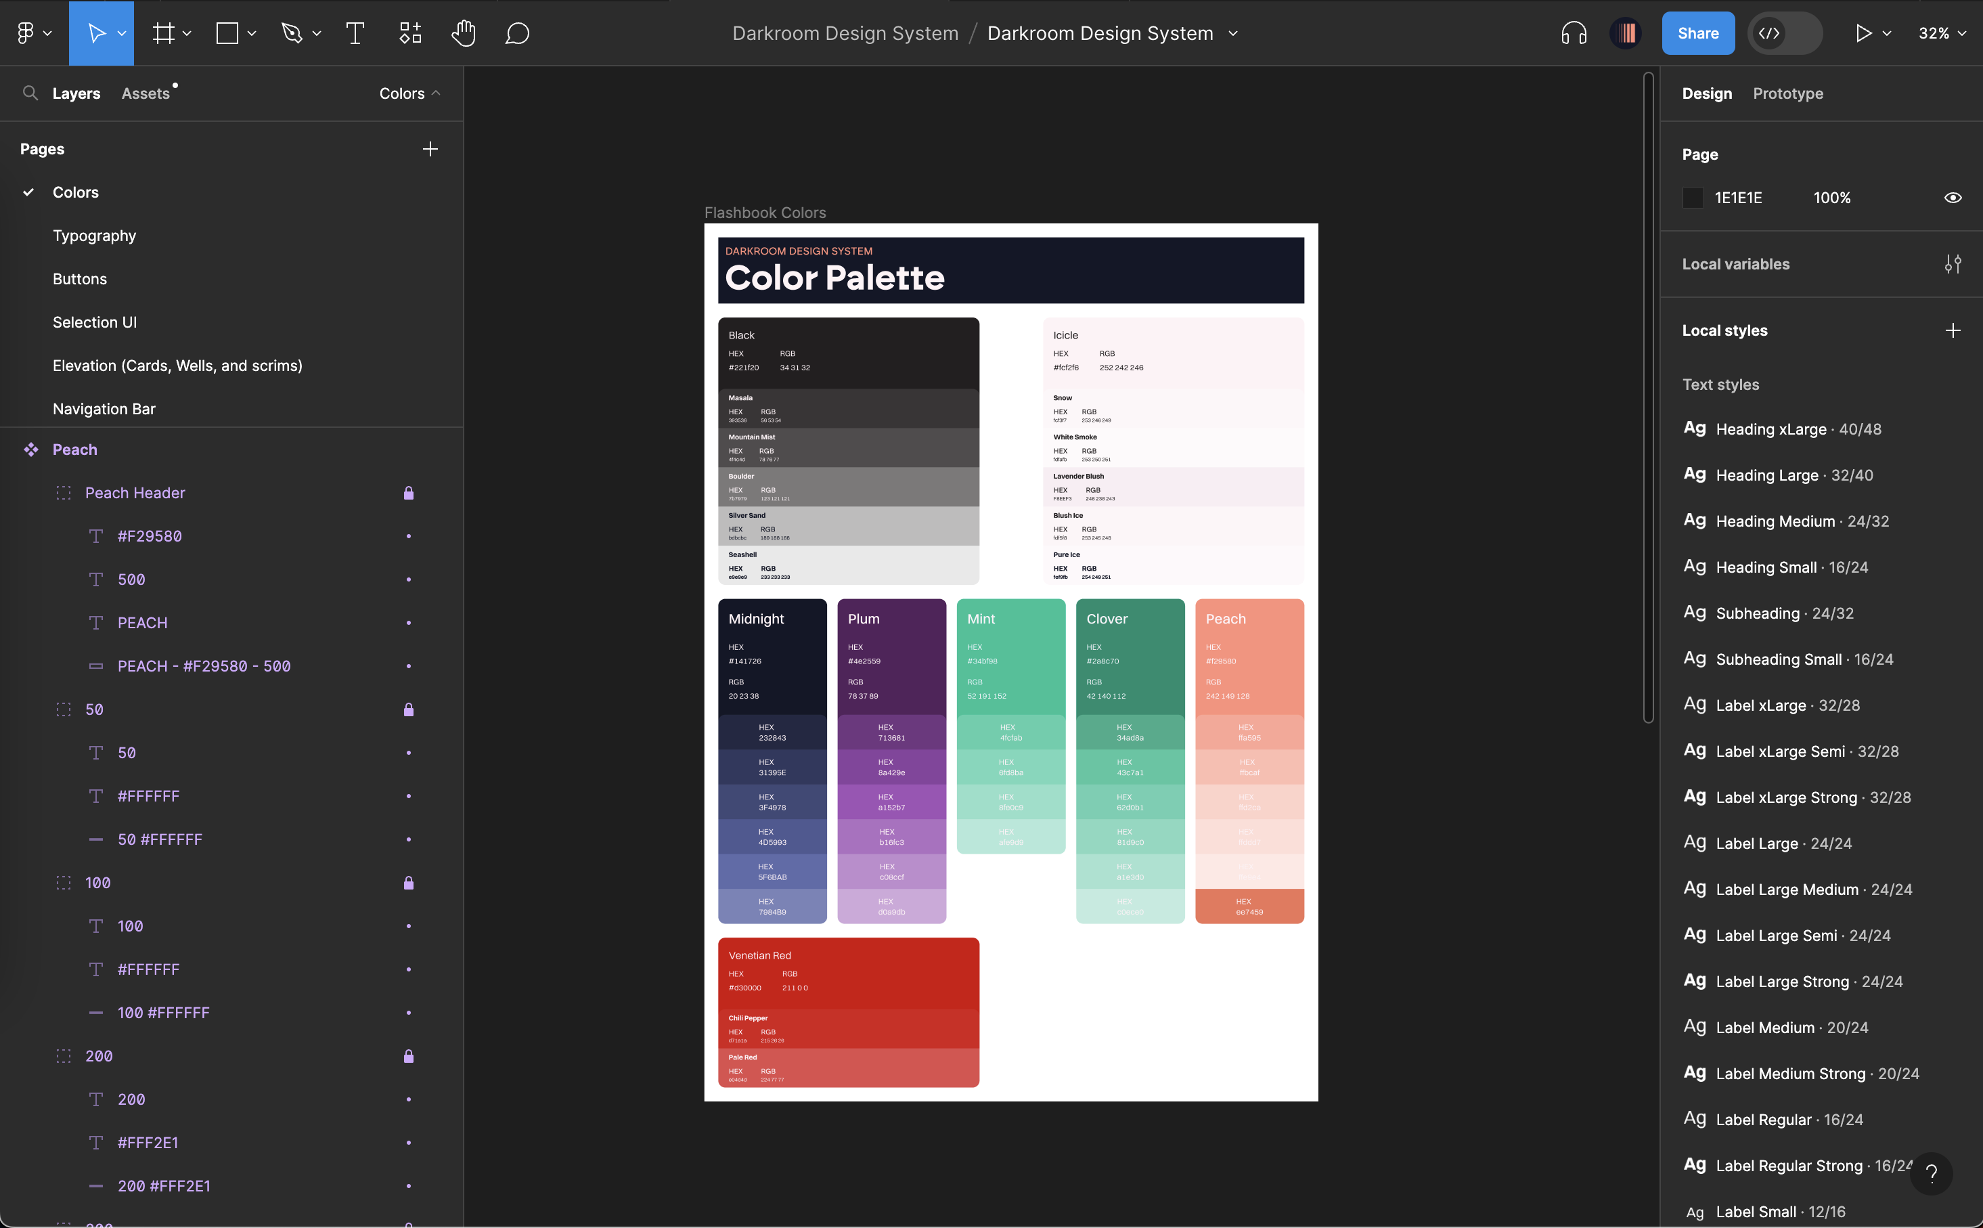Toggle visibility dot of 100 #FFFFFF layer
1983x1228 pixels.
click(408, 1013)
